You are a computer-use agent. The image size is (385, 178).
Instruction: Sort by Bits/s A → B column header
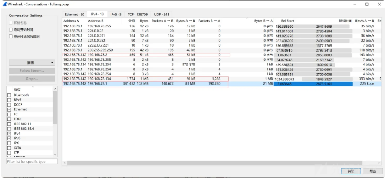click(364, 21)
